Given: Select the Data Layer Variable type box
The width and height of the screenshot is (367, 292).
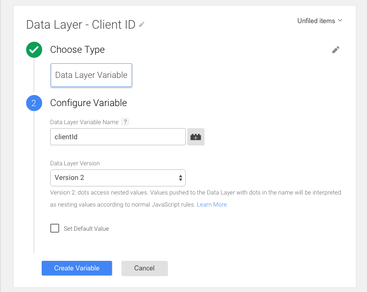Looking at the screenshot, I should (91, 75).
